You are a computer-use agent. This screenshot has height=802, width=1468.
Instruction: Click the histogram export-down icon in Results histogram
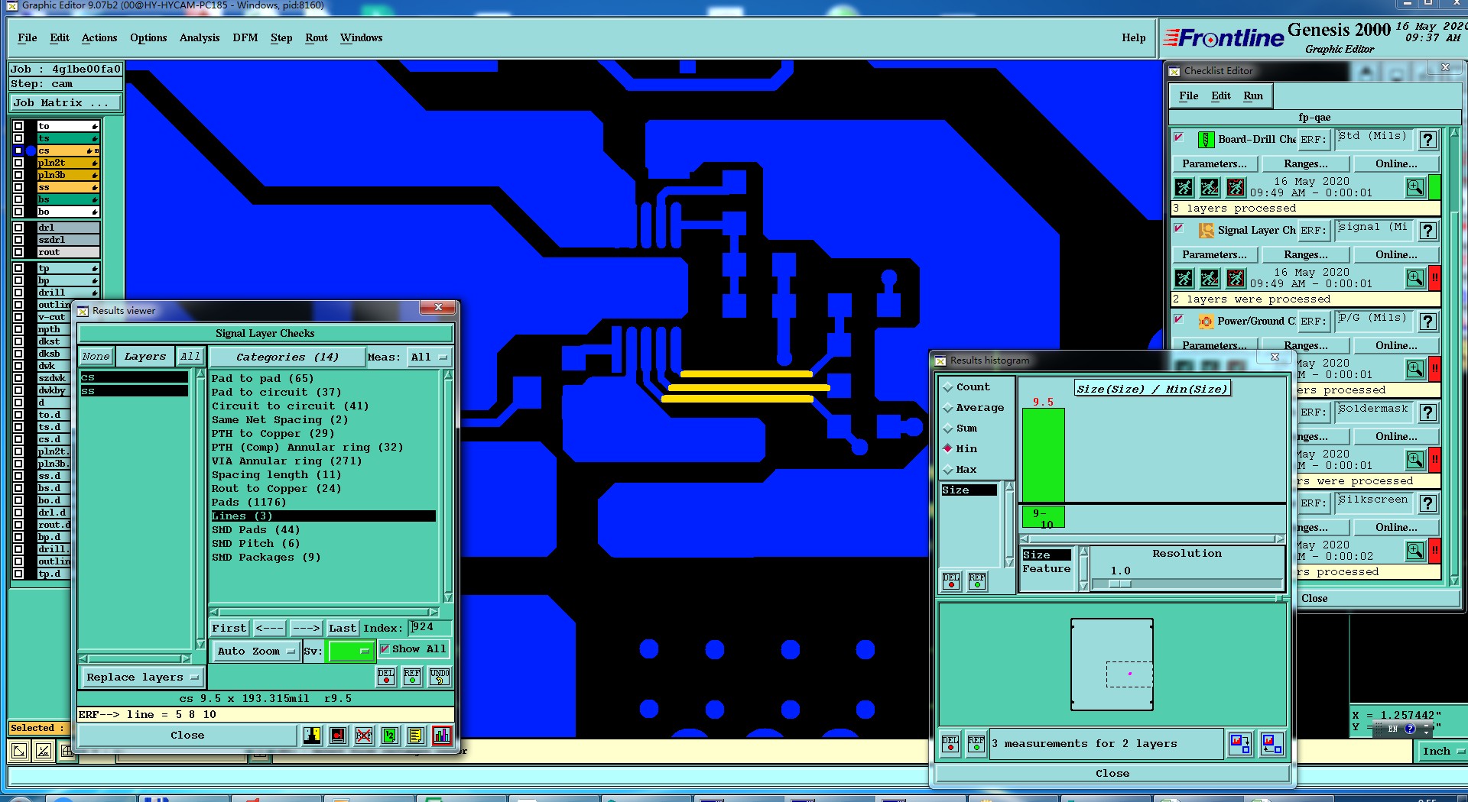pos(1239,743)
